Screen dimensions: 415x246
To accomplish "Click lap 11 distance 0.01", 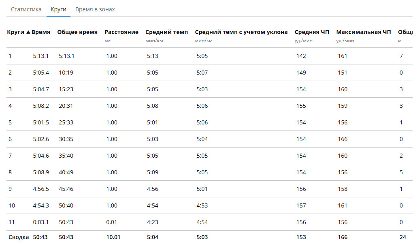I will (x=111, y=222).
